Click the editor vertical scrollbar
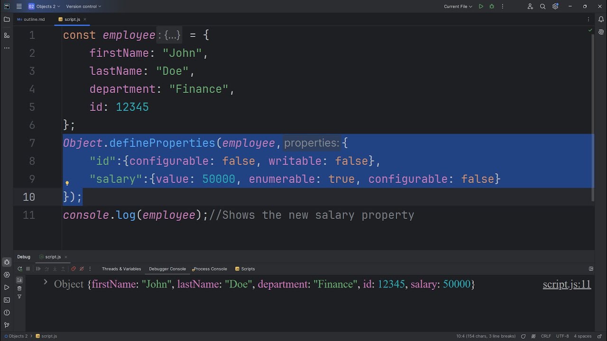 (x=592, y=118)
